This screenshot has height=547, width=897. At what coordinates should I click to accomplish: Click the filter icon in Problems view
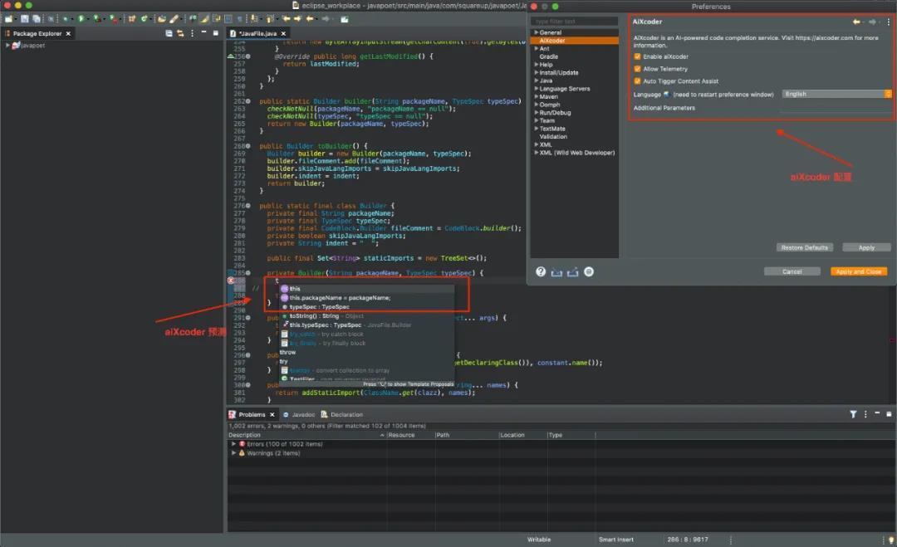coord(853,414)
